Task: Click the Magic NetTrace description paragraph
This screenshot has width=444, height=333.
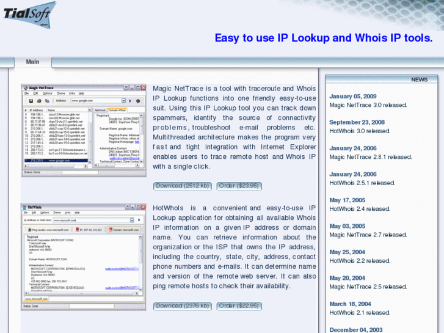Action: coord(235,128)
